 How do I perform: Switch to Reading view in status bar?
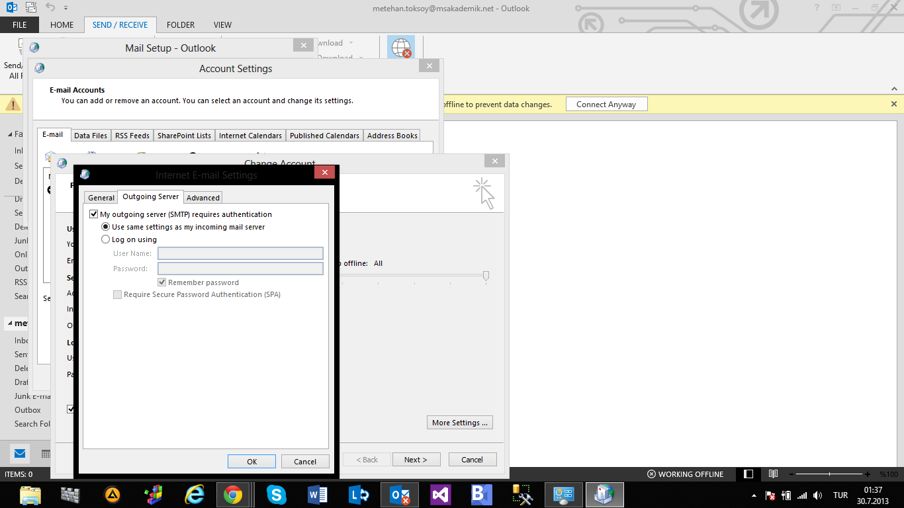(773, 474)
